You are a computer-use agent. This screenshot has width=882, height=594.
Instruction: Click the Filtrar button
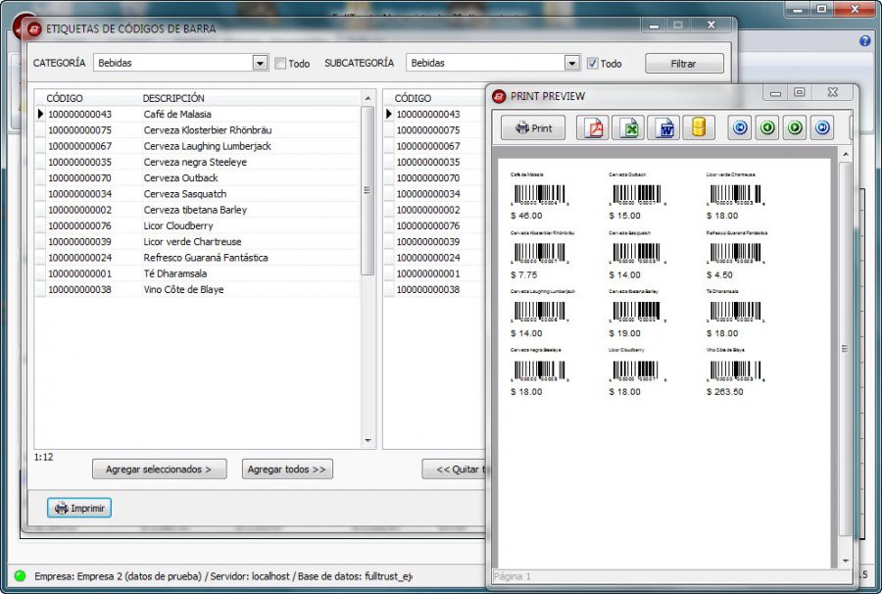pos(684,63)
